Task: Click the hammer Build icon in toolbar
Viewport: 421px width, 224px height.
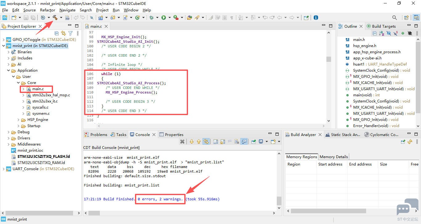Action: coord(55,18)
